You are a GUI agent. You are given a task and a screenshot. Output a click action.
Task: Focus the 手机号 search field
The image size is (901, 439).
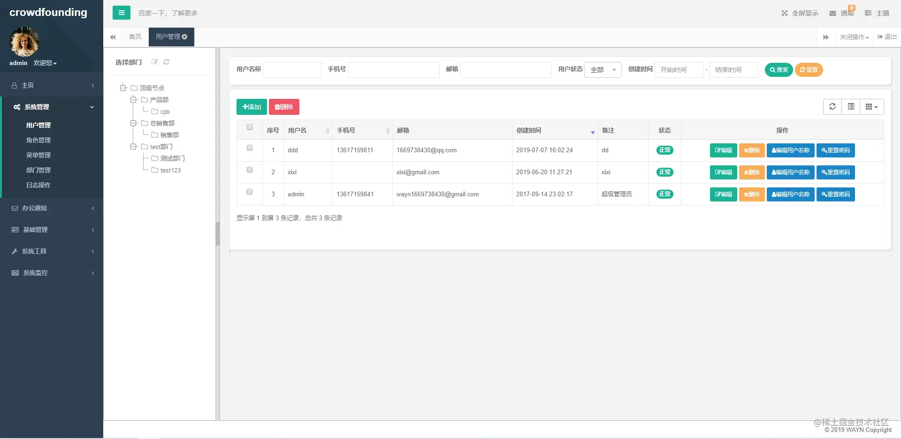coord(394,69)
